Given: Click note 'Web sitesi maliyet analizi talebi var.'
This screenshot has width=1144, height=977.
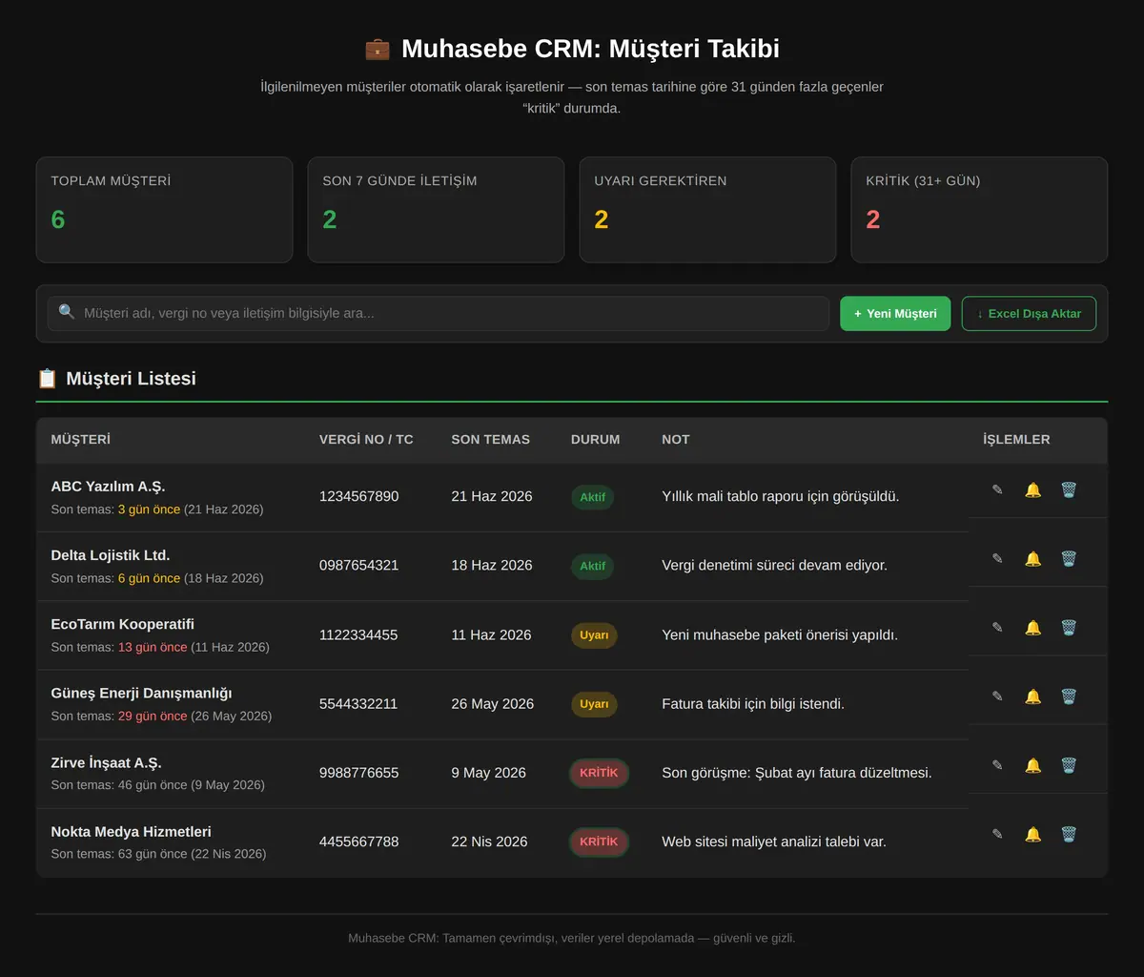Looking at the screenshot, I should (x=774, y=842).
